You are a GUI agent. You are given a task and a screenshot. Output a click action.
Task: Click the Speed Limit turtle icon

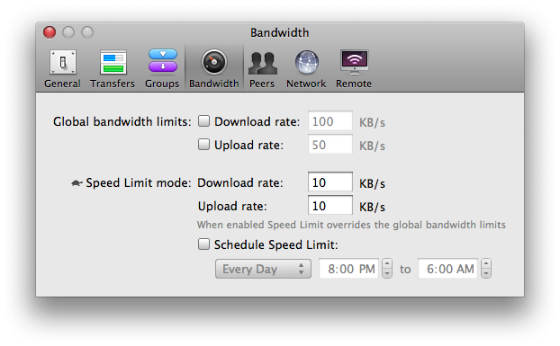pyautogui.click(x=77, y=183)
